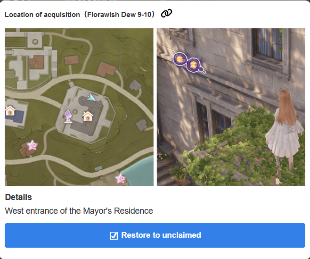Select the pink star marker near the water
The width and height of the screenshot is (310, 259).
pyautogui.click(x=121, y=178)
